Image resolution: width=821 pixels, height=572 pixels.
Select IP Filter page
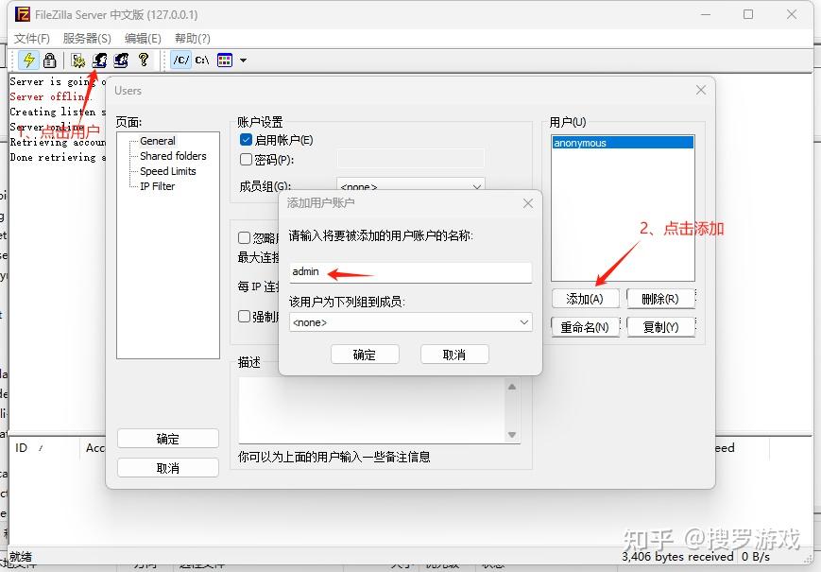click(x=157, y=186)
